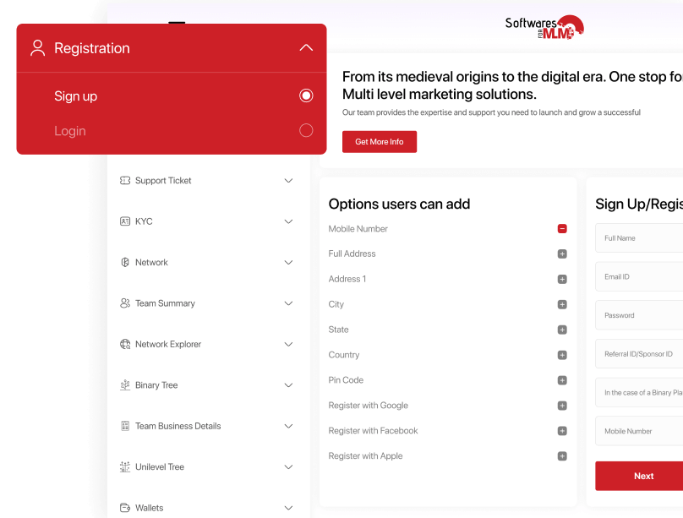Click the Unilevel Tree icon

[125, 466]
